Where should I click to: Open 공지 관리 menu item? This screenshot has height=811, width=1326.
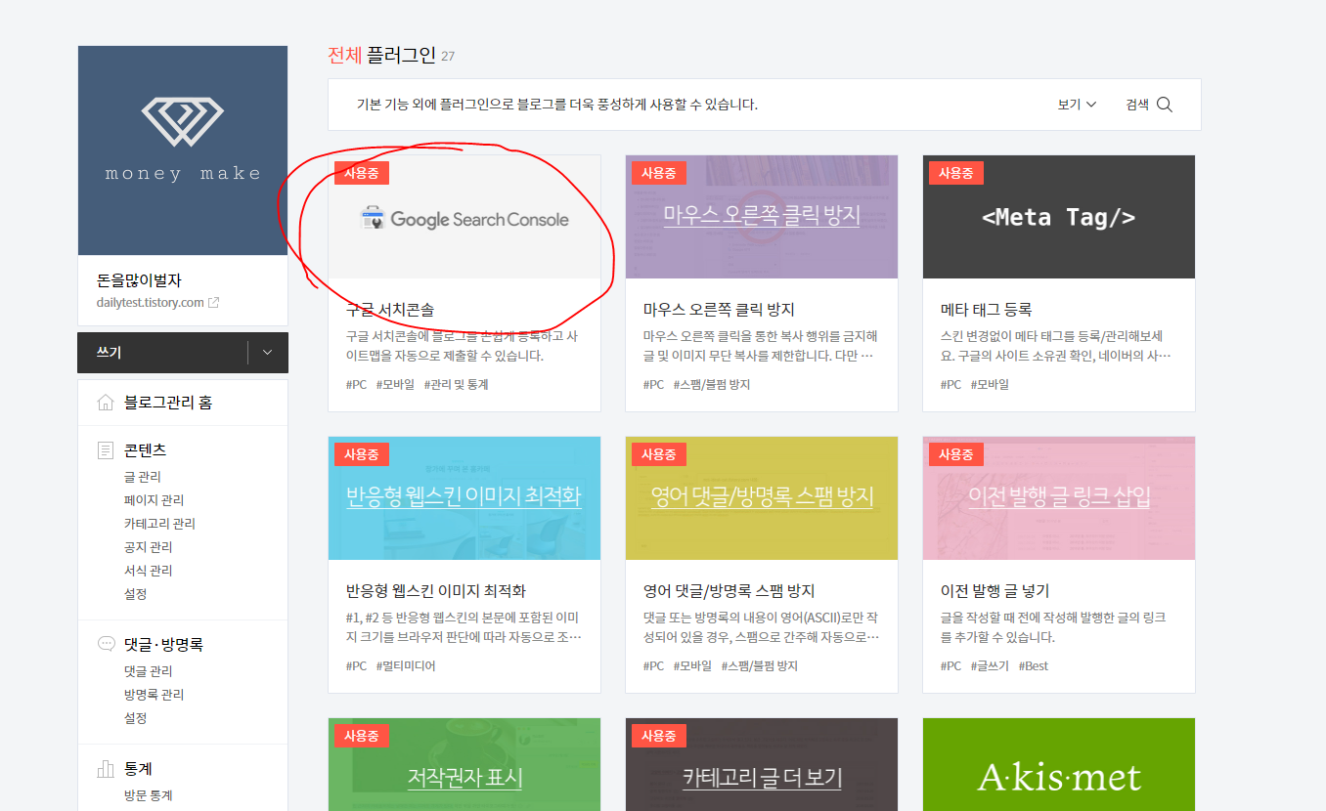click(x=148, y=547)
